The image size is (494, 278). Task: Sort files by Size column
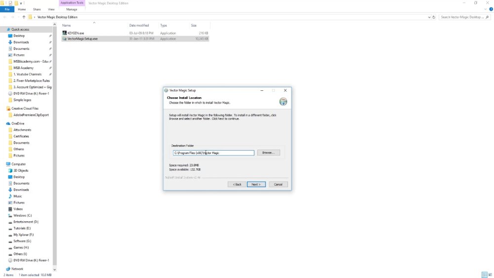point(194,25)
